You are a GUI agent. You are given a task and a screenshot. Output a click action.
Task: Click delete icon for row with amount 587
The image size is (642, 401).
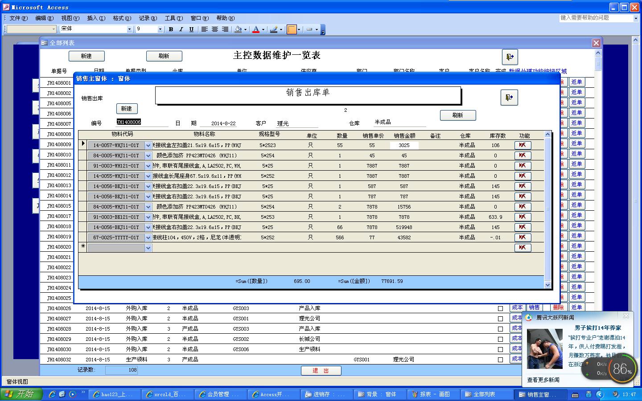[523, 186]
